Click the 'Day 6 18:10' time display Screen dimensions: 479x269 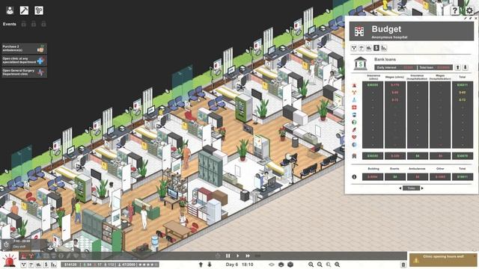click(x=239, y=265)
